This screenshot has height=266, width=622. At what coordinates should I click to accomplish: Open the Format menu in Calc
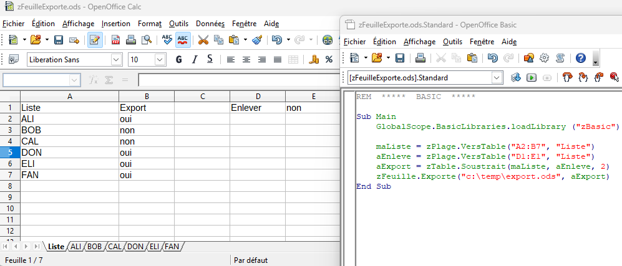[150, 24]
